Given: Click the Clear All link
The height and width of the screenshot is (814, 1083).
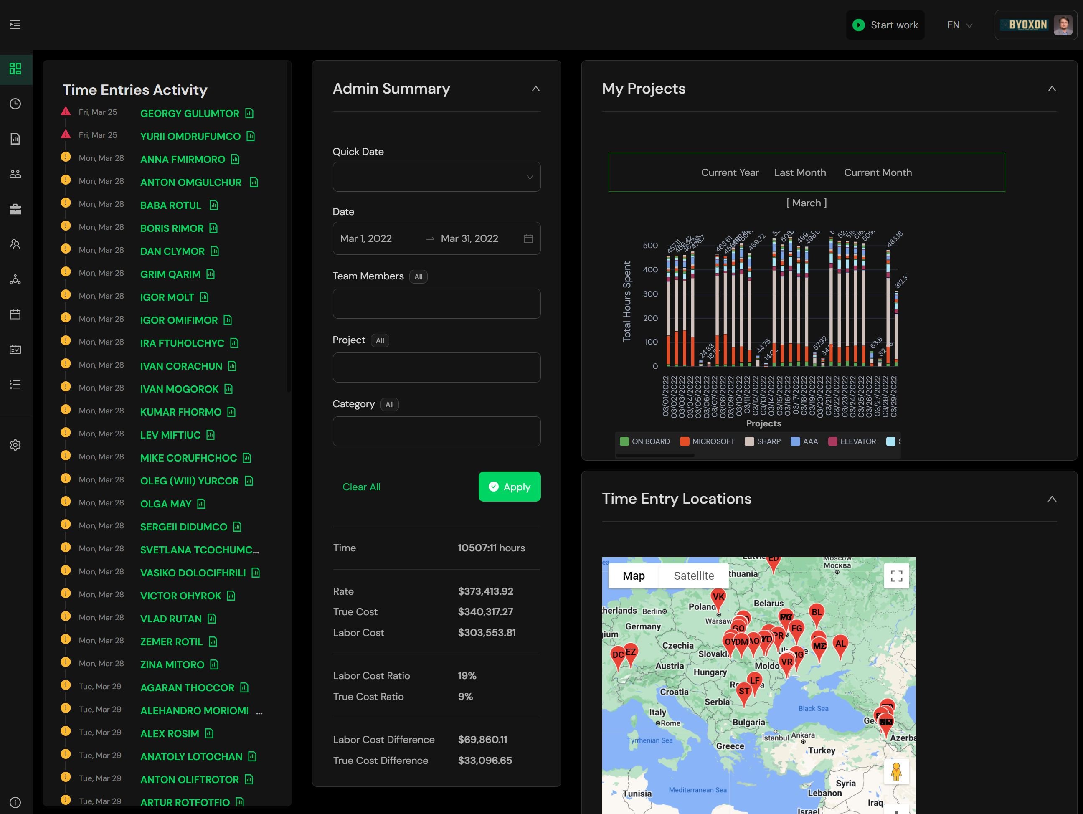Looking at the screenshot, I should click(361, 487).
